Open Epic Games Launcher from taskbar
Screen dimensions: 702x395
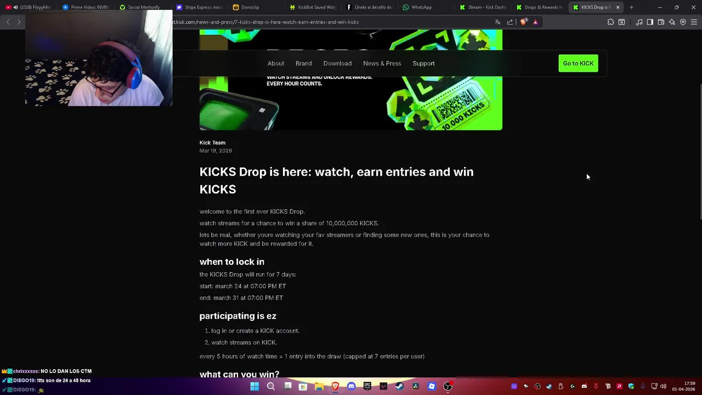[367, 386]
